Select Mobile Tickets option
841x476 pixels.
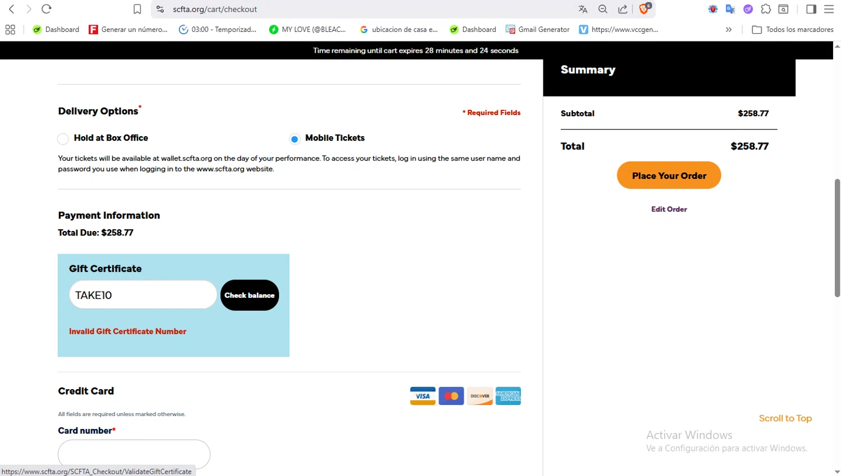click(x=294, y=138)
